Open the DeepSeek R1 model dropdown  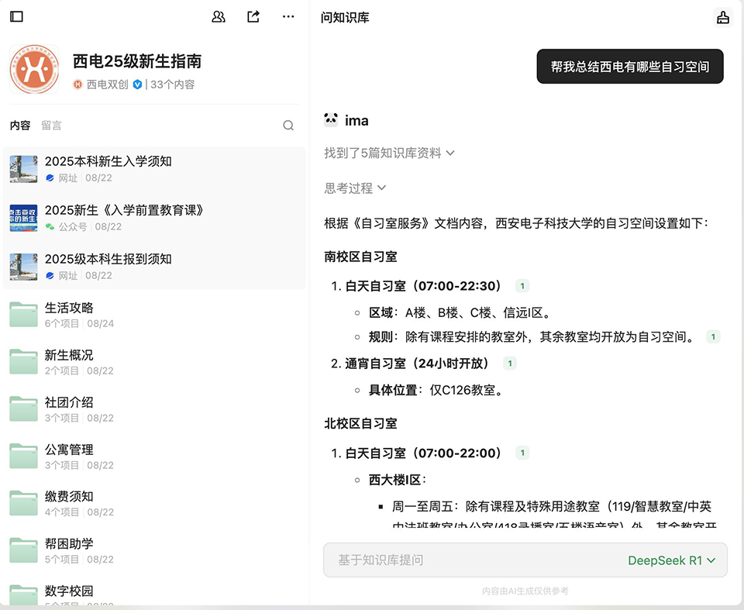point(671,560)
